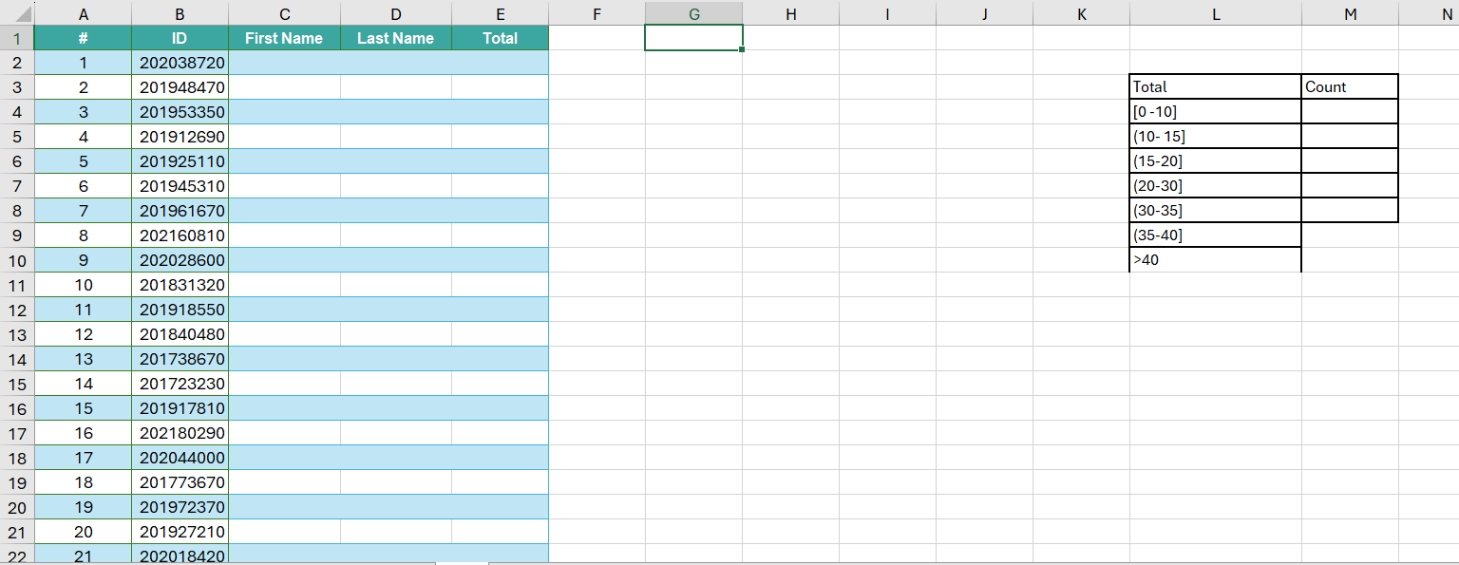Select the cell with ID 202180290
Image resolution: width=1459 pixels, height=565 pixels.
[179, 433]
